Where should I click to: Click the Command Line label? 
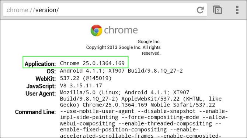(x=35, y=112)
